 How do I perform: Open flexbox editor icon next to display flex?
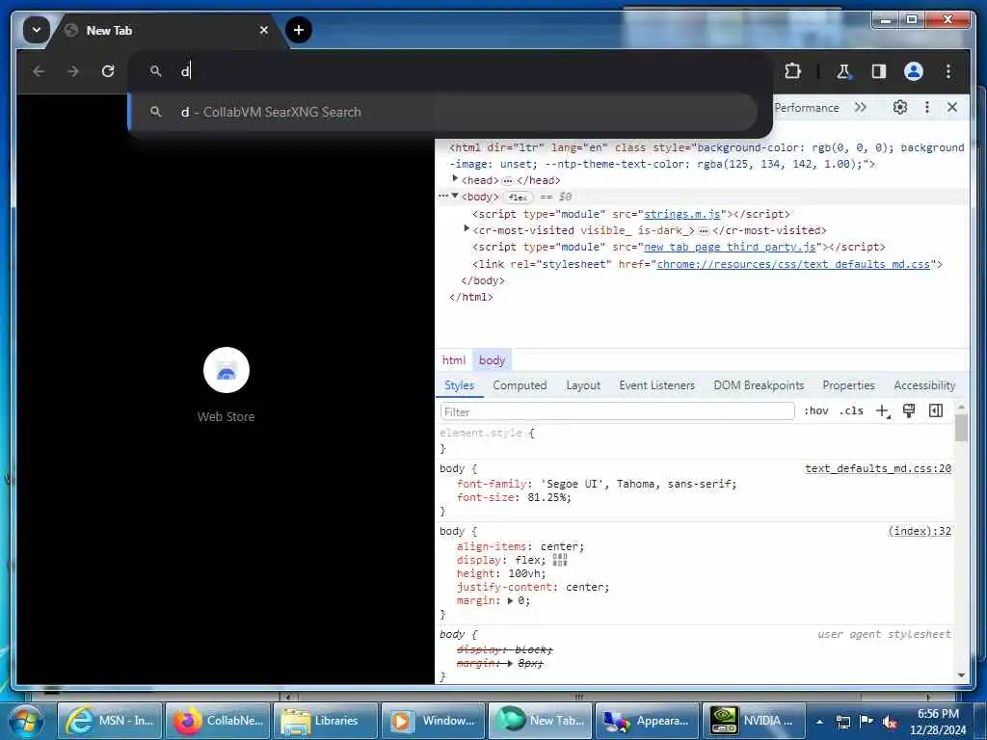pyautogui.click(x=560, y=560)
